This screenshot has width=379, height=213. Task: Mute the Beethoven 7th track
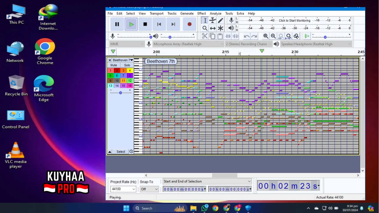click(x=114, y=65)
